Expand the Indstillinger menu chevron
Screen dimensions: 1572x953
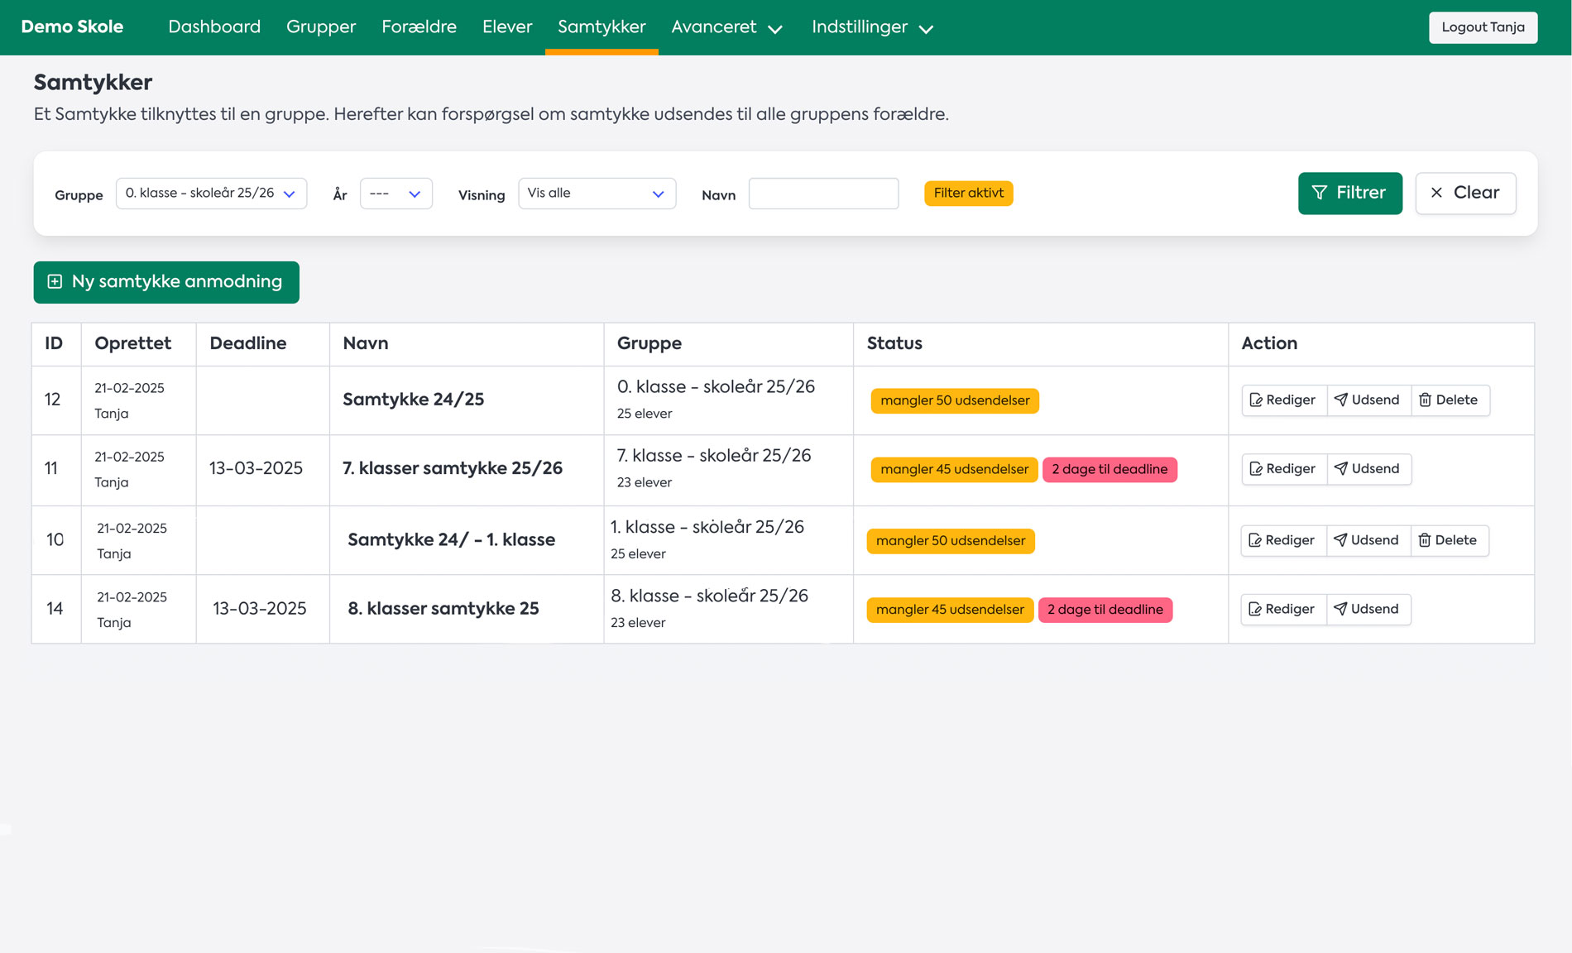927,29
